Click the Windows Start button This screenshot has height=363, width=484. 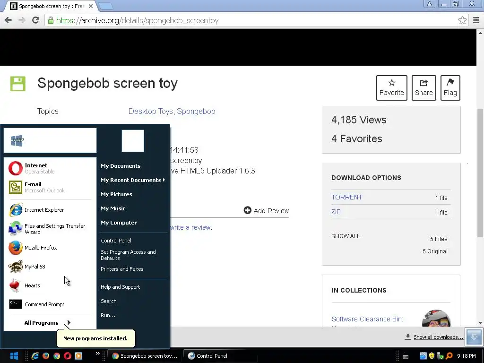point(14,356)
